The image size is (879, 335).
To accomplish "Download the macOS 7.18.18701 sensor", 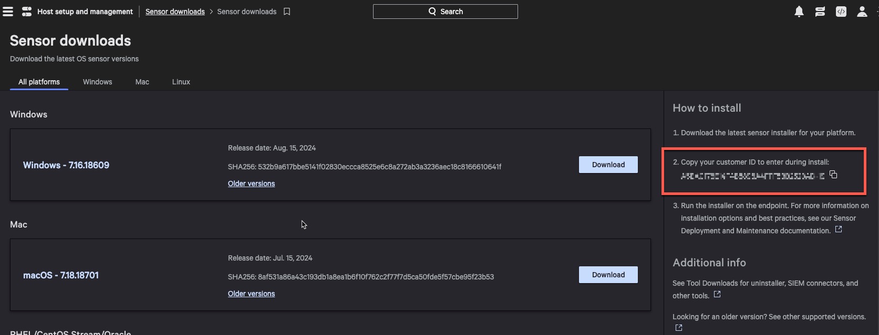I will point(608,275).
